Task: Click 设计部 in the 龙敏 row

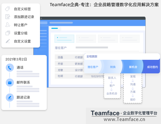Action: [x=79, y=70]
